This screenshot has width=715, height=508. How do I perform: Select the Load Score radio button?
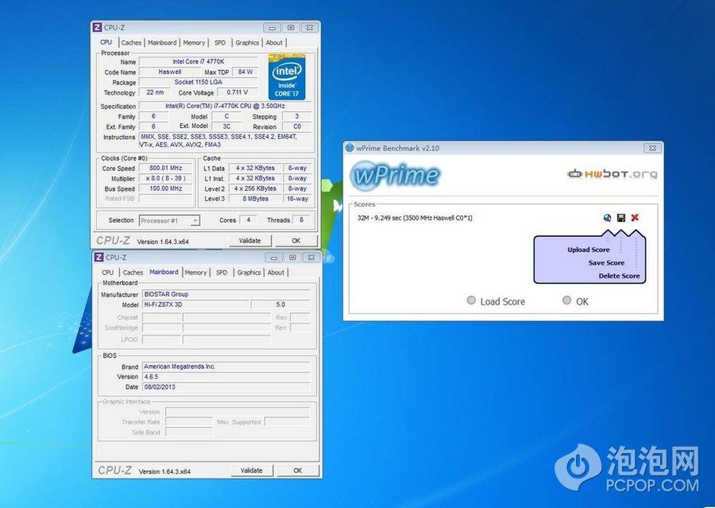click(471, 301)
